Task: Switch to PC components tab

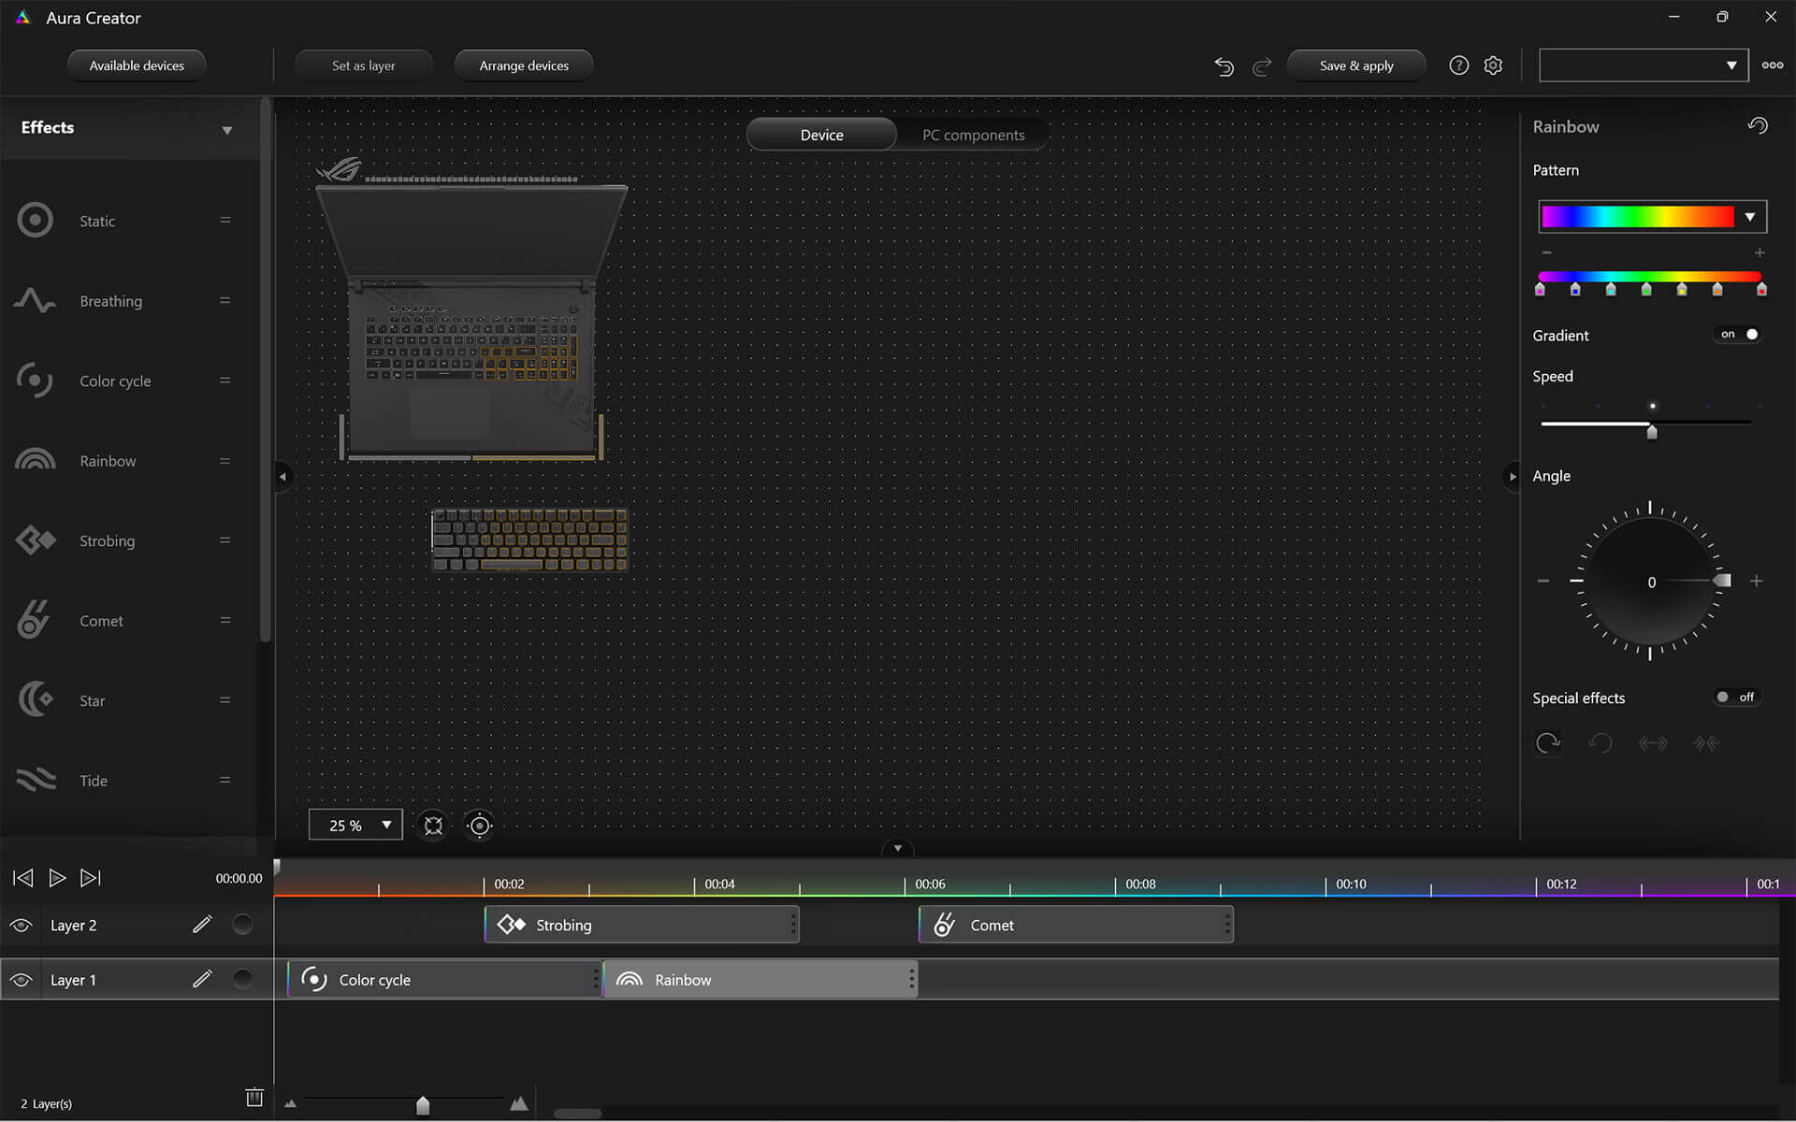Action: coord(974,135)
